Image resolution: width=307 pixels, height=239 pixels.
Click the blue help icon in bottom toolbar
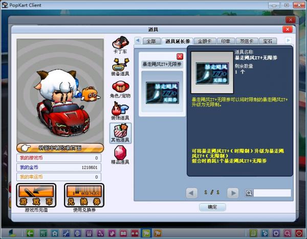tap(265, 233)
